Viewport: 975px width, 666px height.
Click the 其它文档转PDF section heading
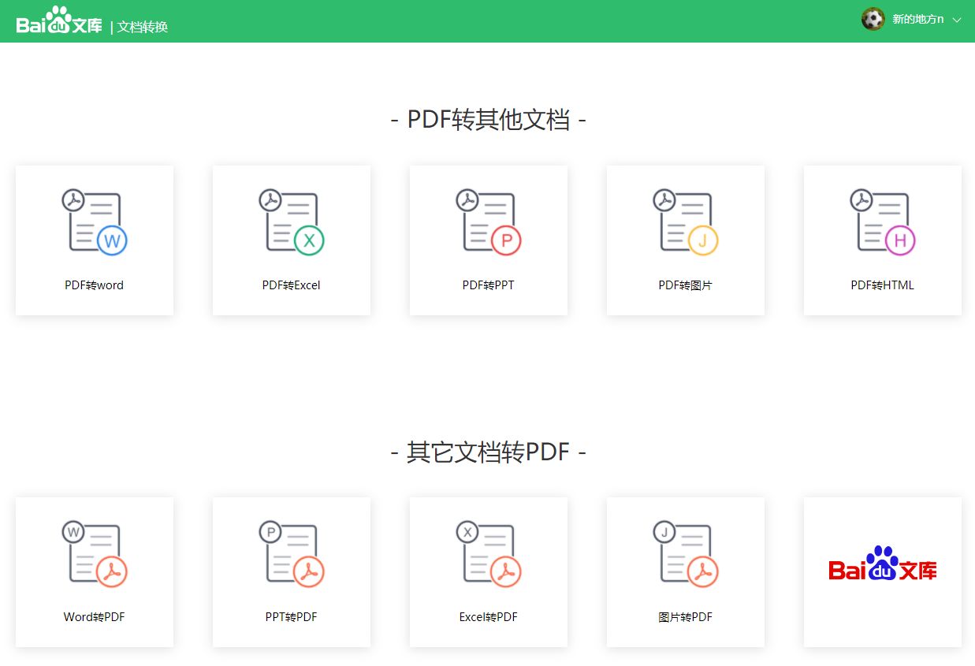click(488, 451)
